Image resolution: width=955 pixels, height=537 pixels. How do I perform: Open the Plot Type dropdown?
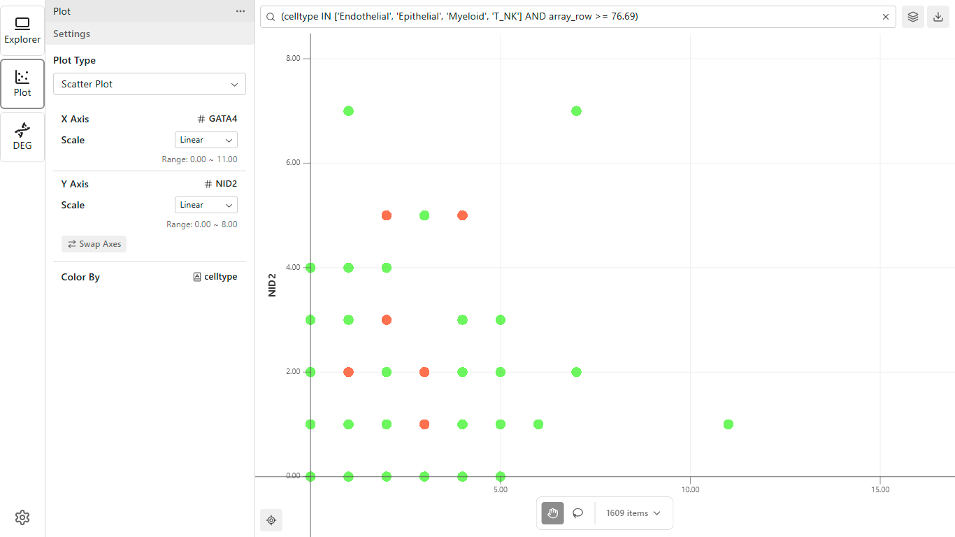(x=149, y=84)
